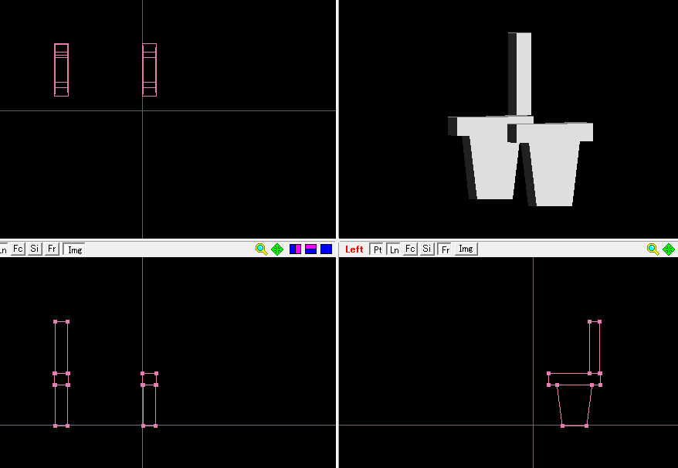The image size is (678, 468).
Task: Click the magnifier zoom icon in the Left view
Action: click(x=653, y=249)
